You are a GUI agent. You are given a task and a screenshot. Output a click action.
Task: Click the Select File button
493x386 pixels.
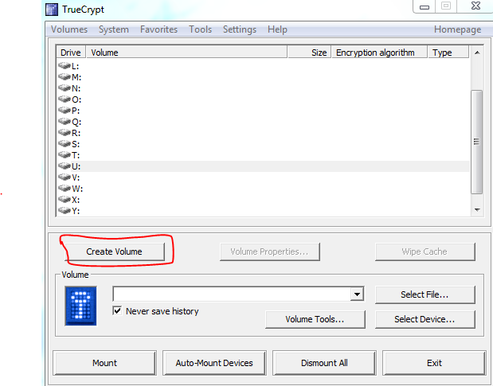point(425,294)
